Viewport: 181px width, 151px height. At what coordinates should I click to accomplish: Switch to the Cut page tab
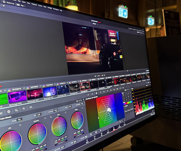pos(95,138)
